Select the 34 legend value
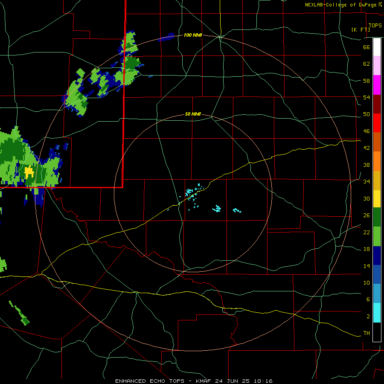 click(x=367, y=181)
